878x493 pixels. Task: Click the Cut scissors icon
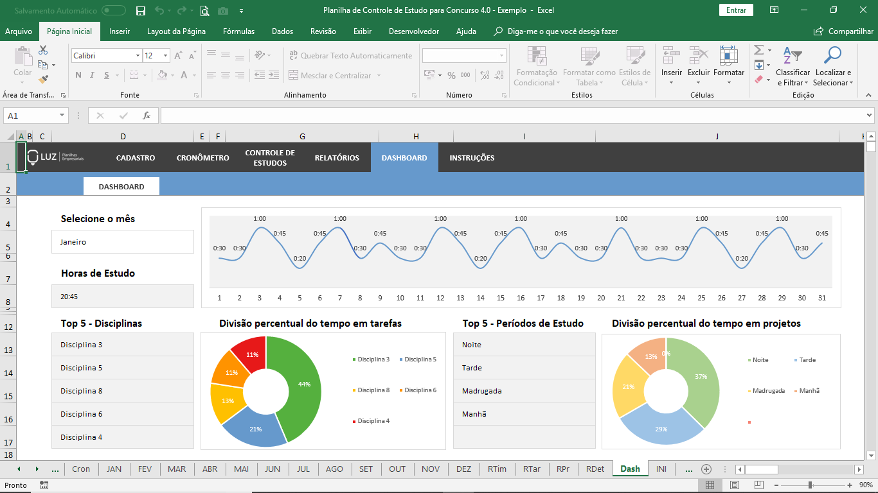[x=43, y=50]
